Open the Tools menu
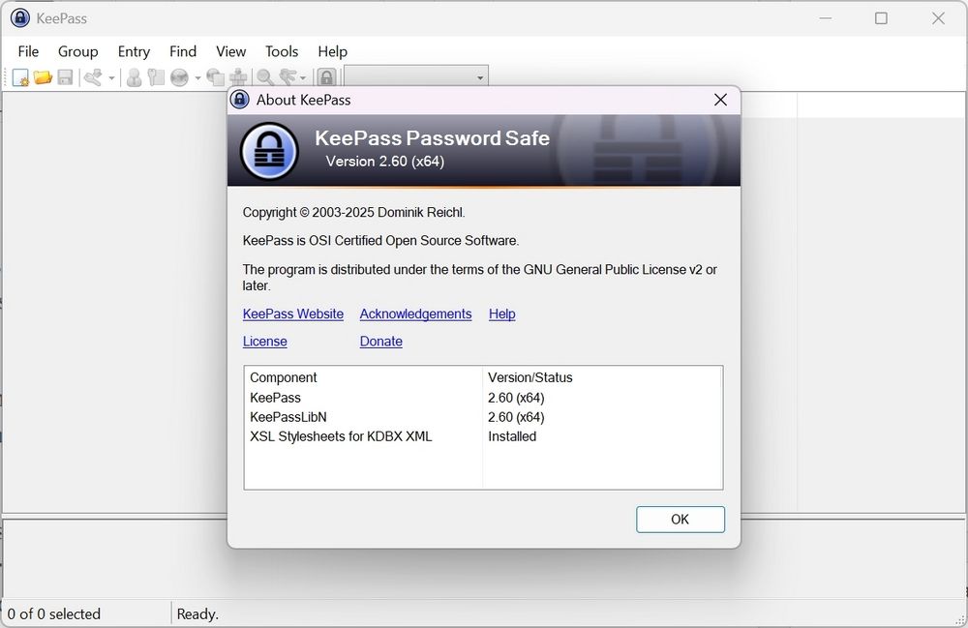 pos(281,51)
